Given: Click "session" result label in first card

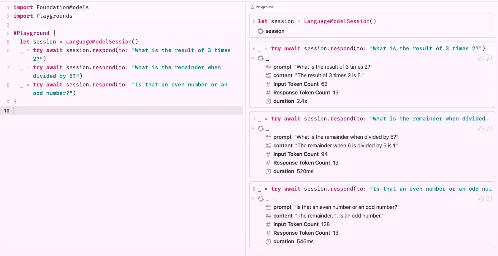Looking at the screenshot, I should pos(275,31).
